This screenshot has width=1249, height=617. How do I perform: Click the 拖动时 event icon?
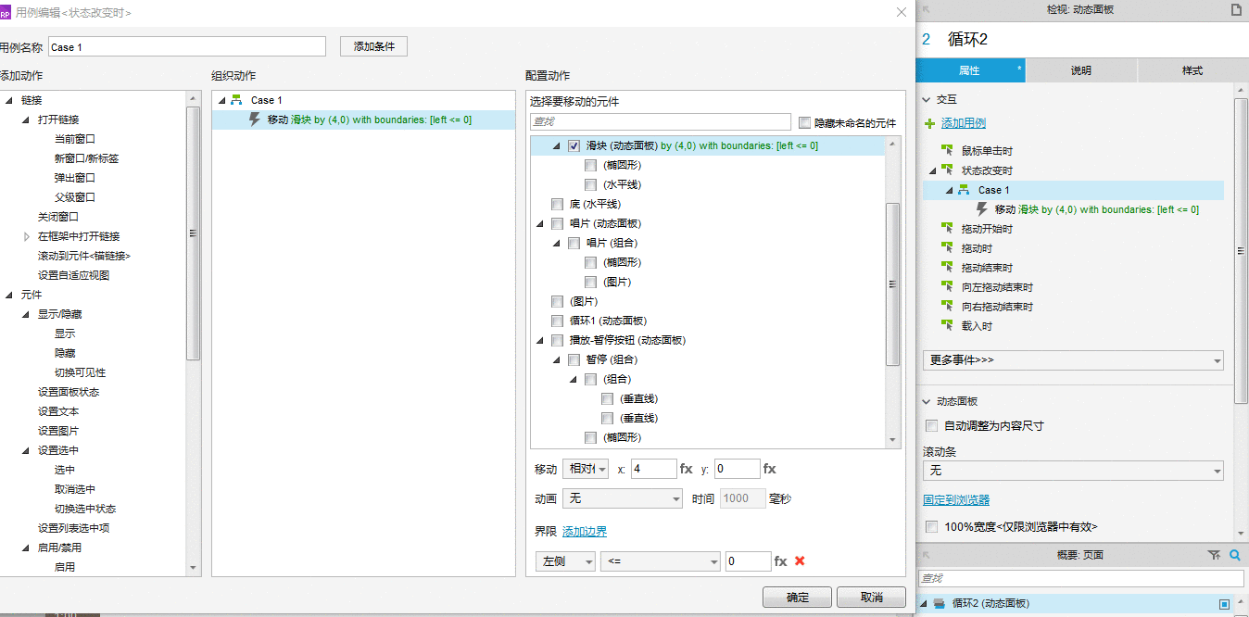pyautogui.click(x=947, y=248)
